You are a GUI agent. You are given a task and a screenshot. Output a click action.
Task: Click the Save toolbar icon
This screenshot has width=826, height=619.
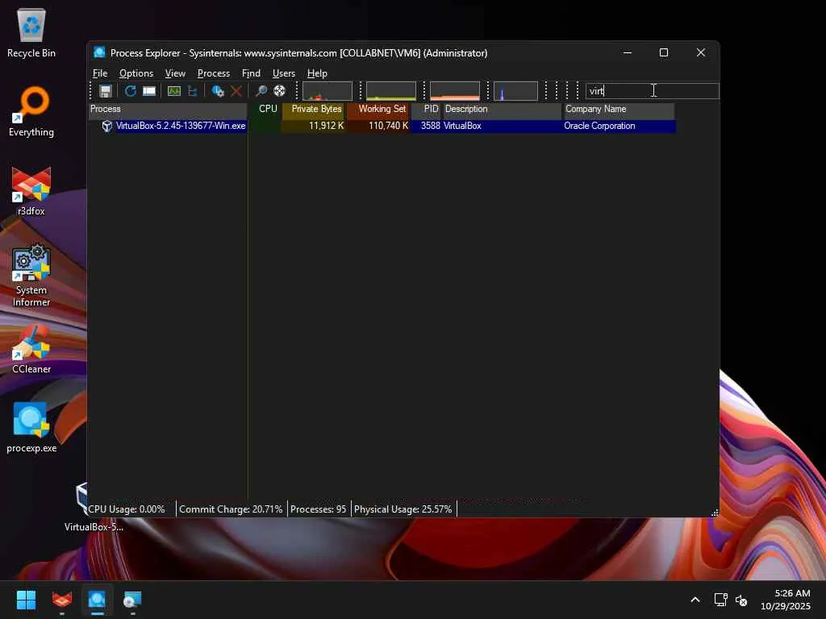coord(106,91)
